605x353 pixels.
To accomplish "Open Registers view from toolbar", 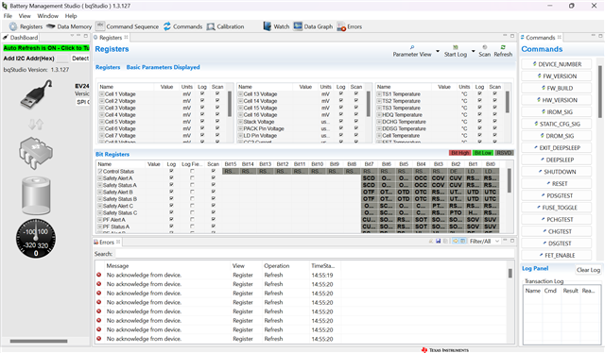I will click(26, 26).
